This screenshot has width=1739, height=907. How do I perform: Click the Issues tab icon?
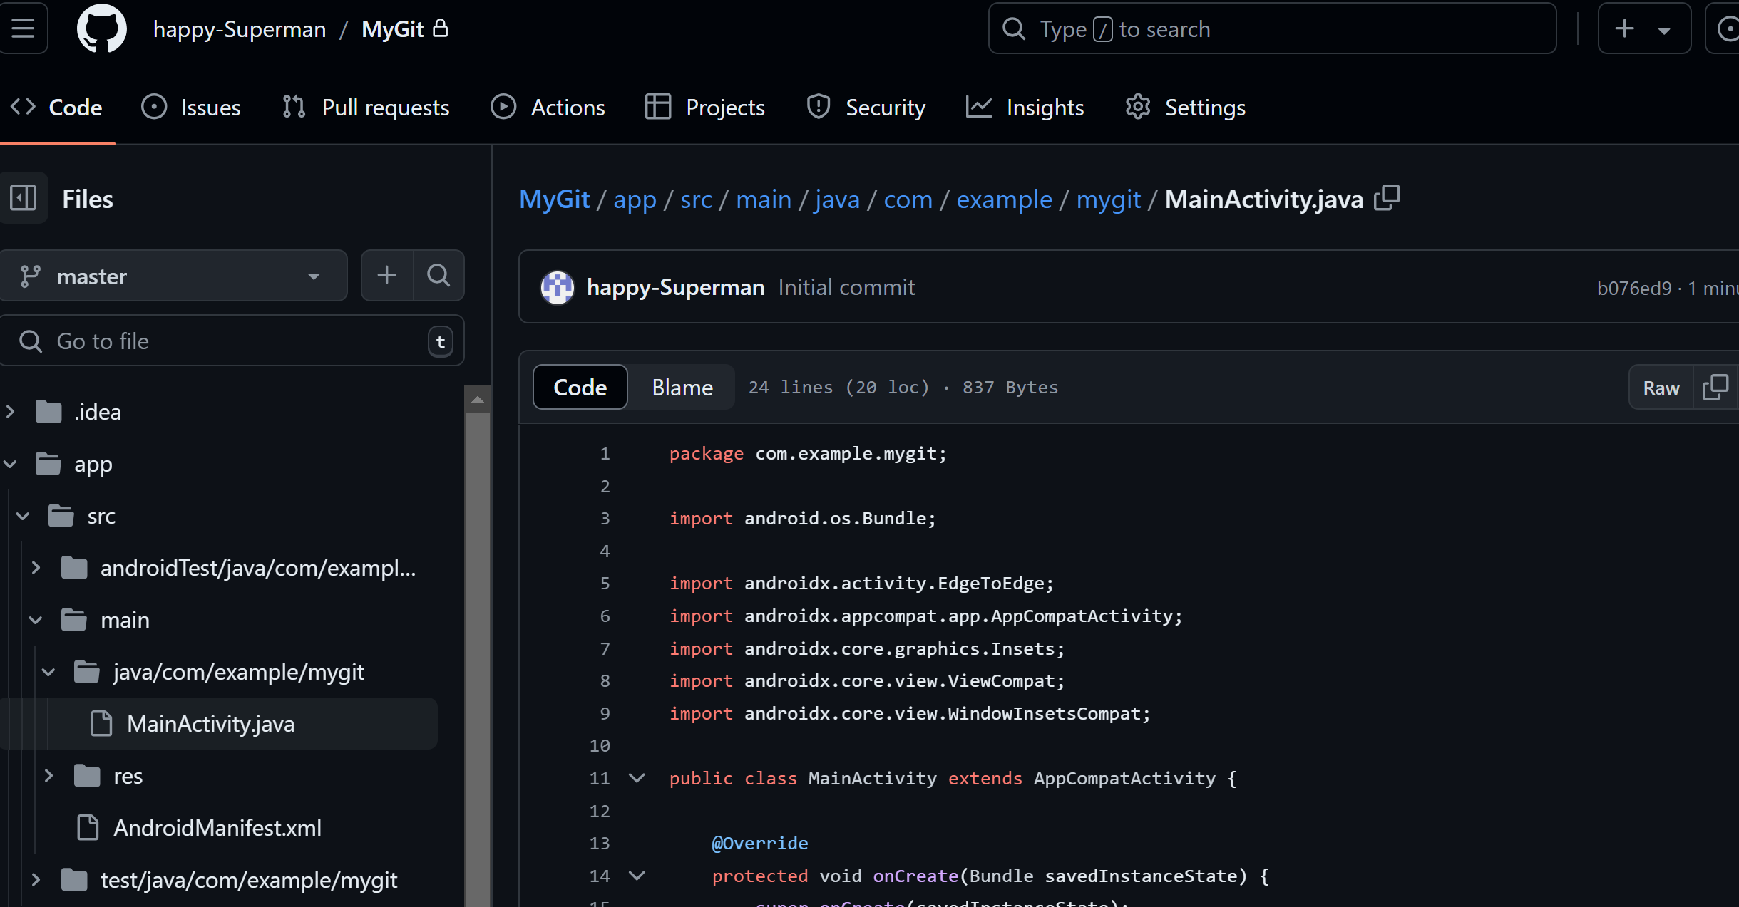click(x=154, y=107)
